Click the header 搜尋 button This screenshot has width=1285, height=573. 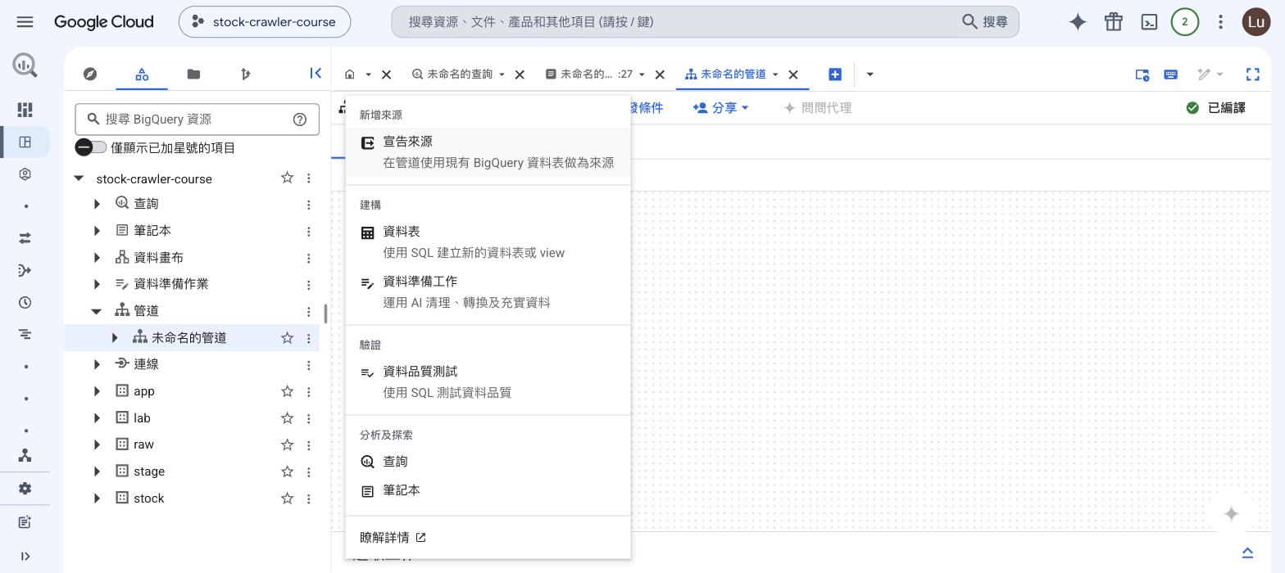pyautogui.click(x=984, y=22)
